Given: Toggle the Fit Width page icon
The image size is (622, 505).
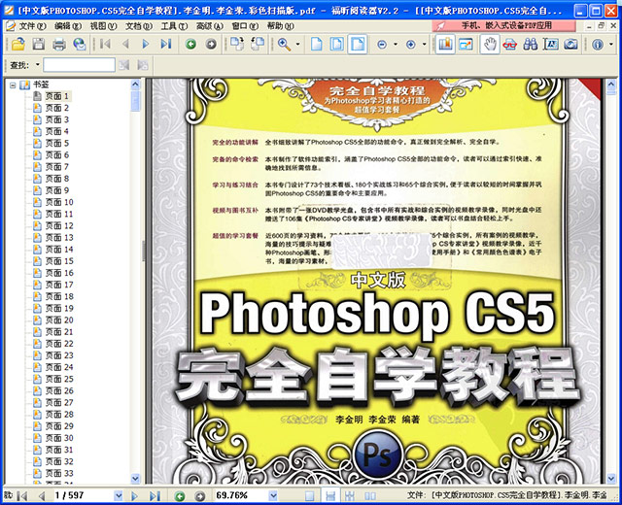Looking at the screenshot, I should 358,44.
